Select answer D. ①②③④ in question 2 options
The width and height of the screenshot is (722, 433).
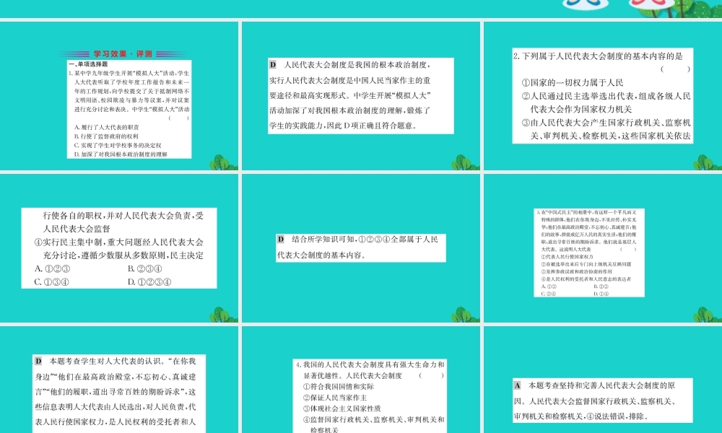149,282
